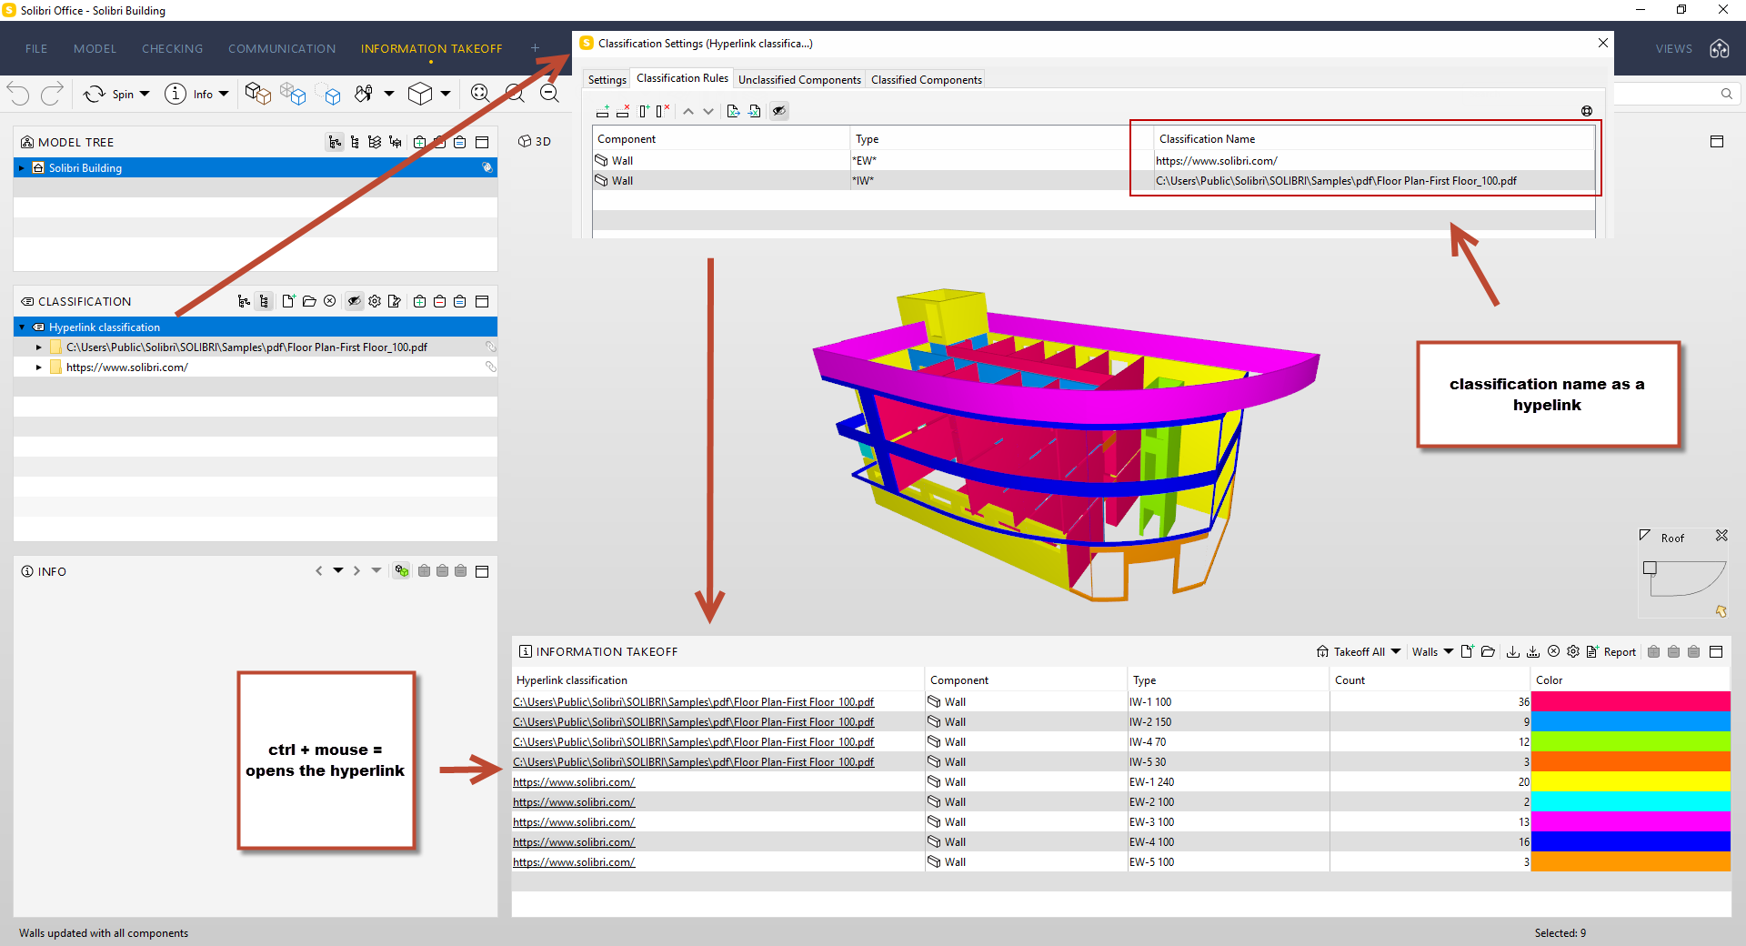
Task: Open classification file via folder icon
Action: click(x=309, y=301)
